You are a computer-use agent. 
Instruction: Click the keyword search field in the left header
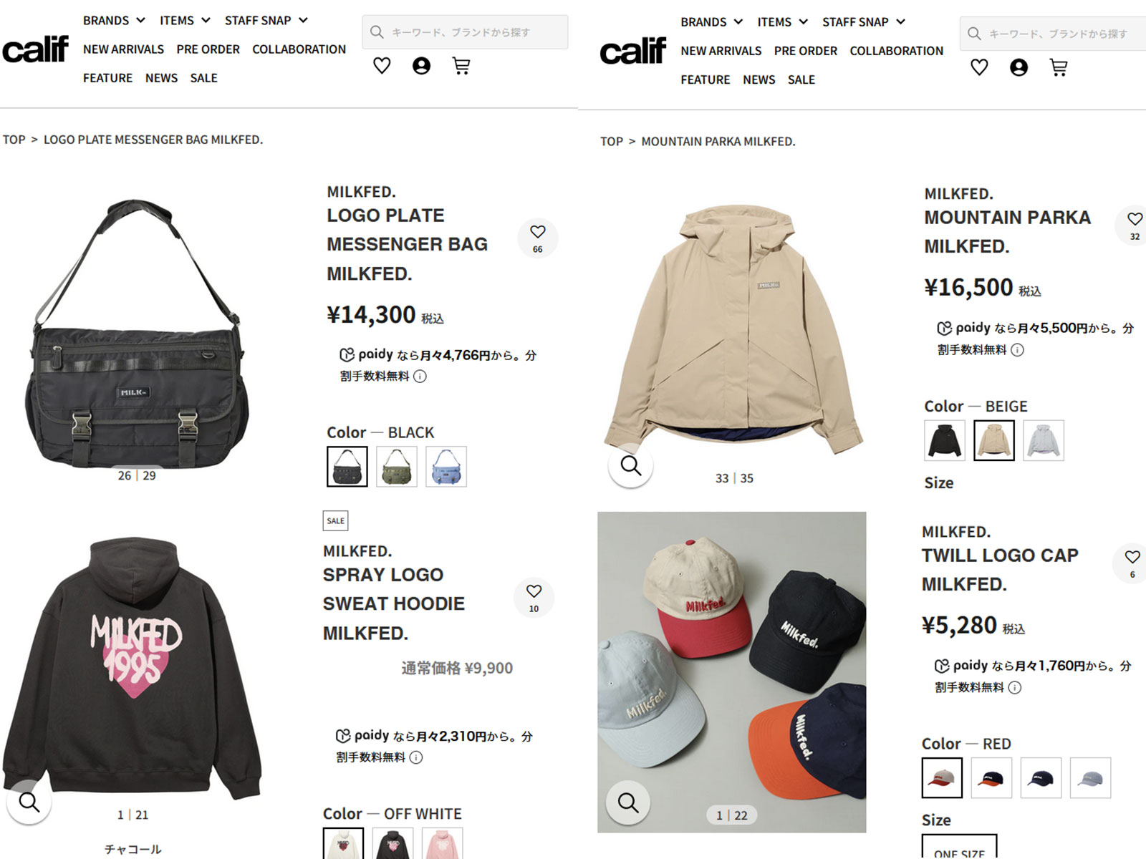click(x=465, y=32)
